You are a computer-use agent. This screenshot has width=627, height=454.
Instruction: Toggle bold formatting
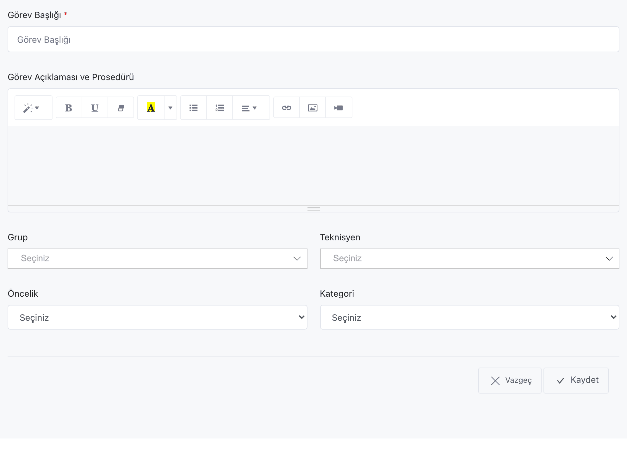(69, 108)
